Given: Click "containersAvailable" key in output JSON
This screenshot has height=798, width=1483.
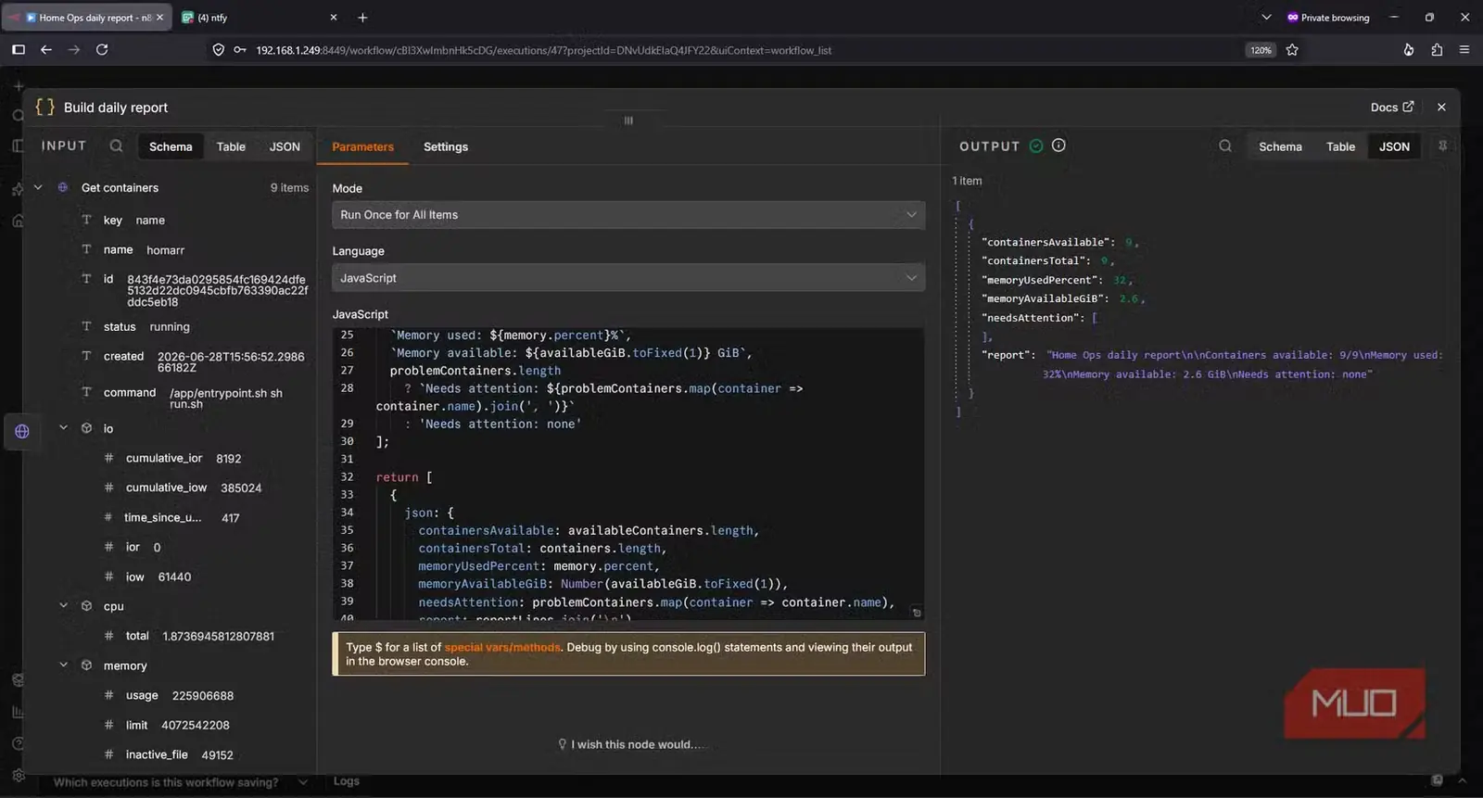Looking at the screenshot, I should coord(1047,242).
